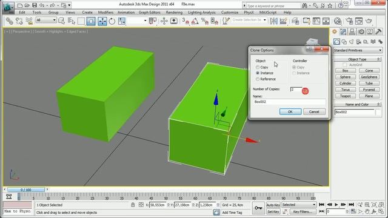Open the Standard Primitives dropdown

pos(358,50)
